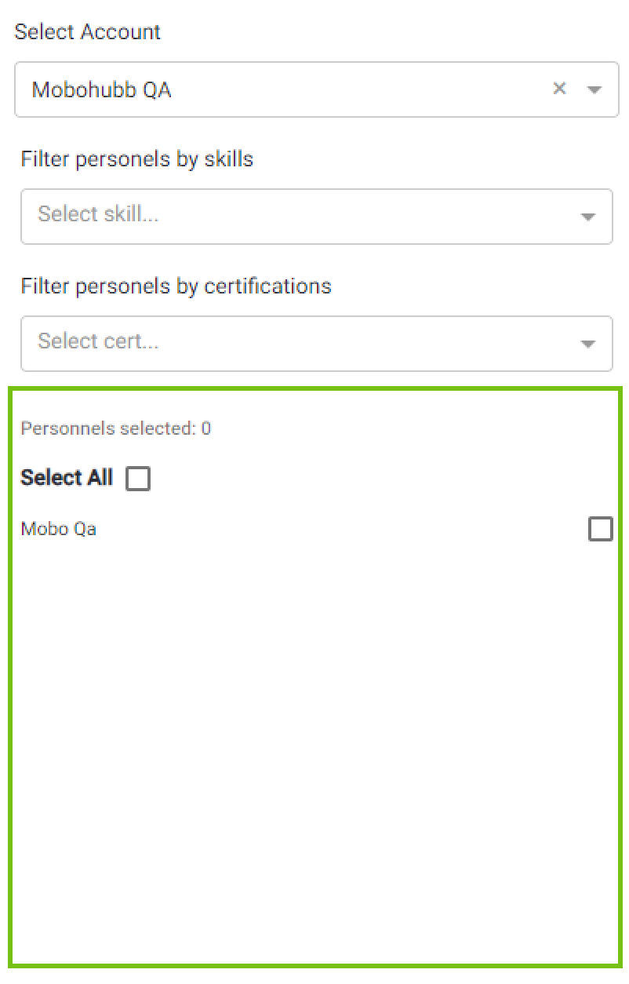Click the Filter personels by certifications label

point(176,286)
